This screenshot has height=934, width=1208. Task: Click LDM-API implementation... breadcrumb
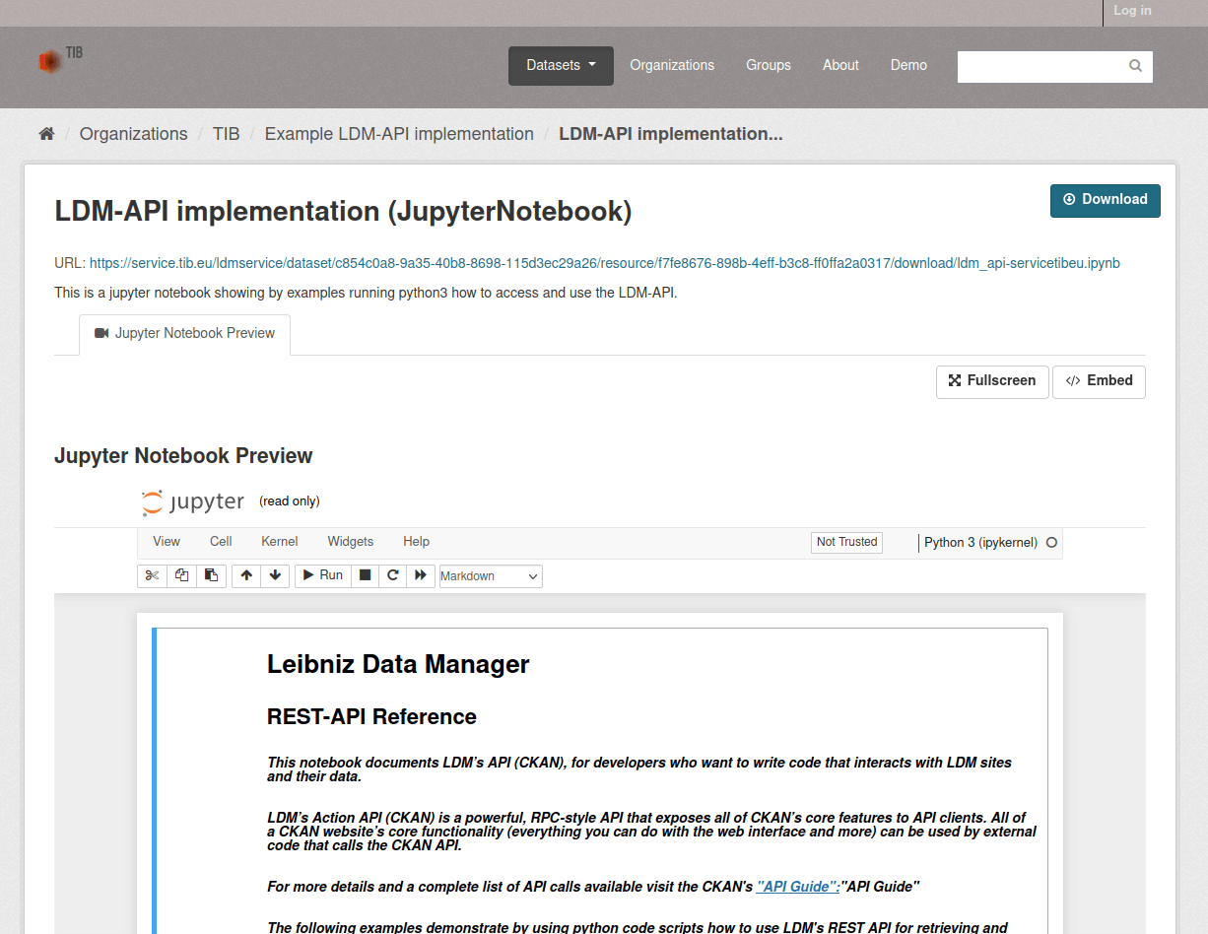670,134
